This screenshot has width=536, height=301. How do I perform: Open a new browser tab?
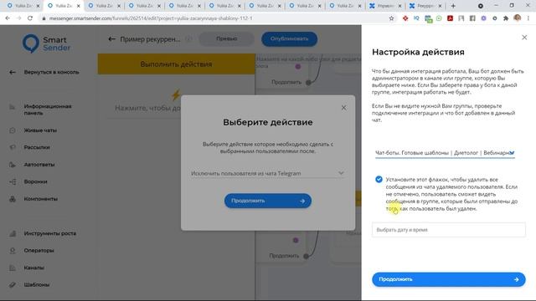453,6
